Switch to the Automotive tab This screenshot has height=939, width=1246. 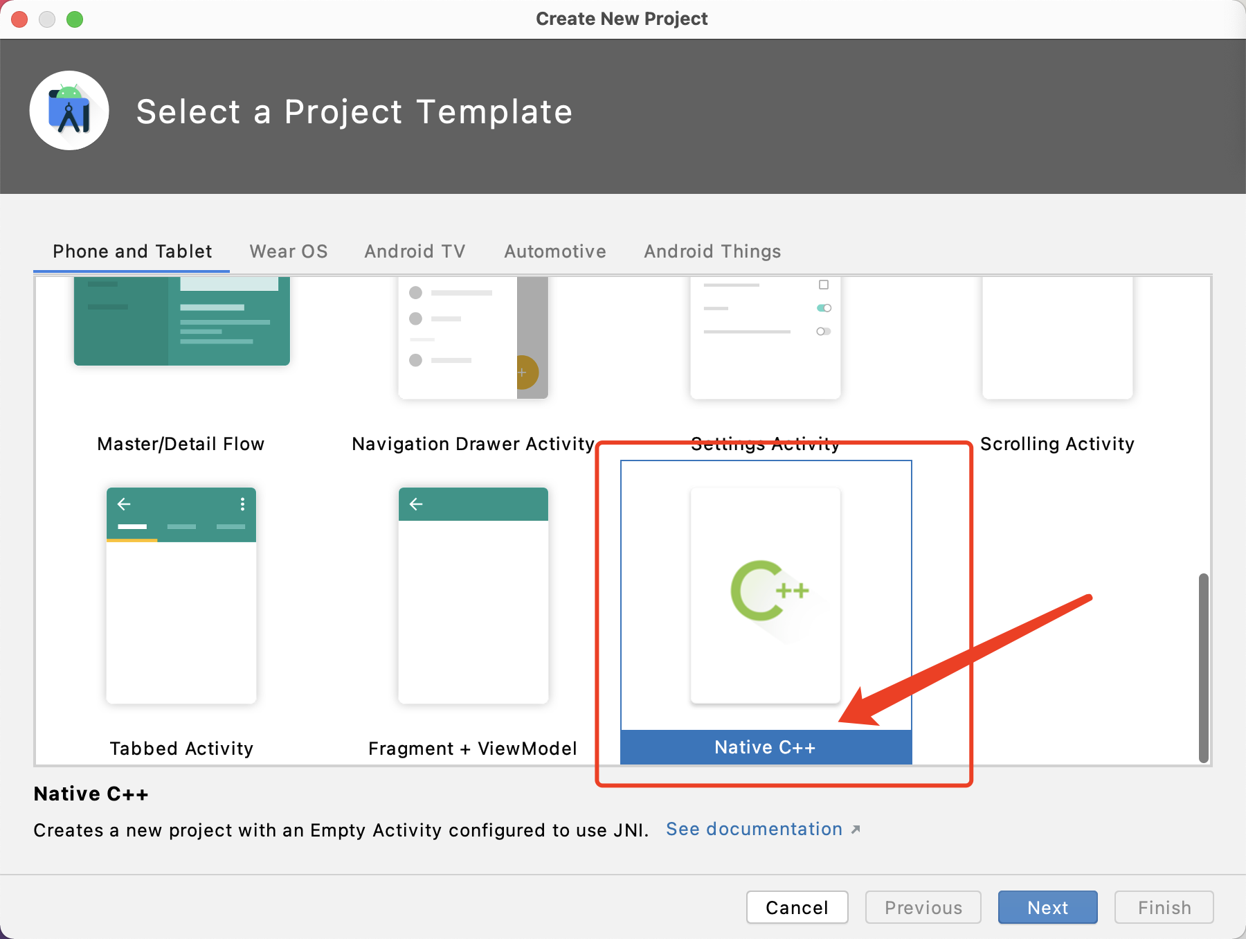(555, 251)
